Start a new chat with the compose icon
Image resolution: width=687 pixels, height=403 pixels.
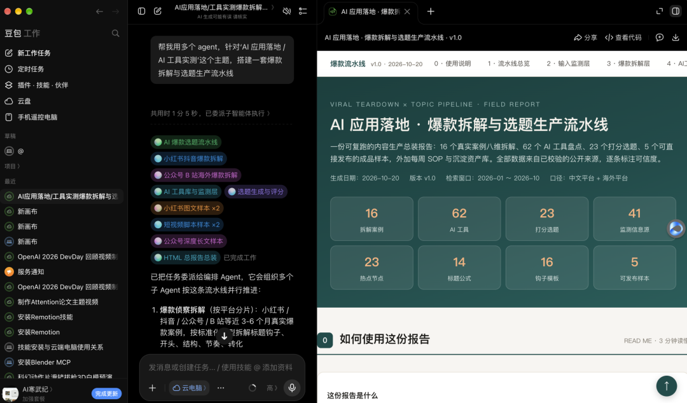(x=158, y=11)
